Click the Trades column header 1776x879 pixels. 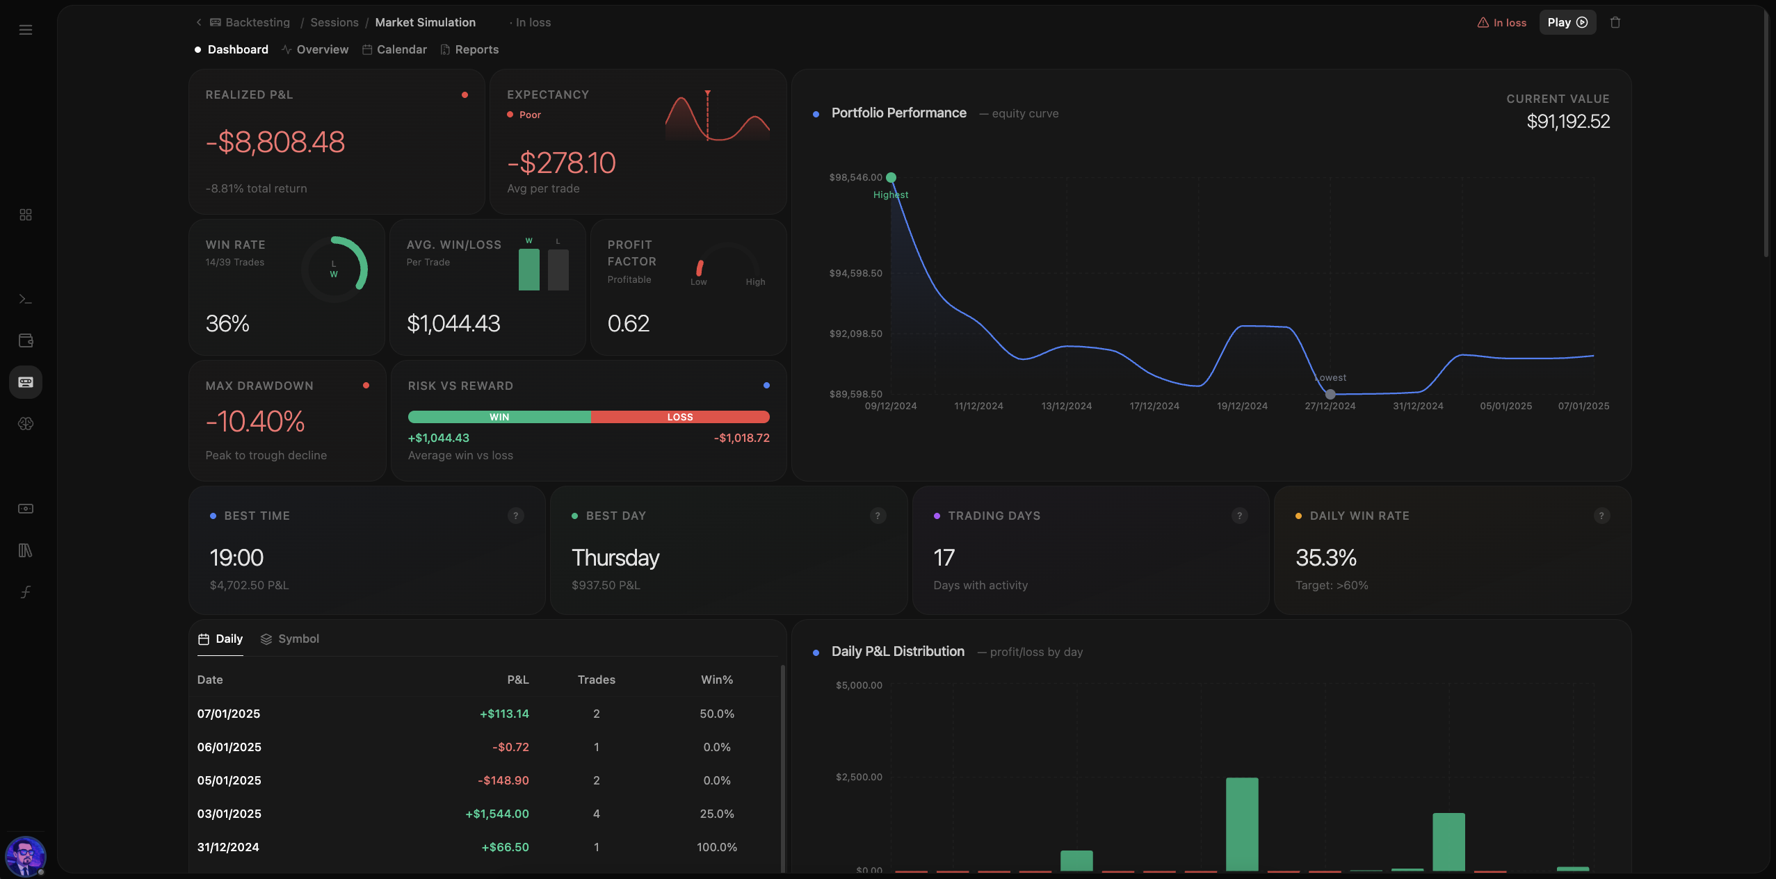[x=597, y=680]
